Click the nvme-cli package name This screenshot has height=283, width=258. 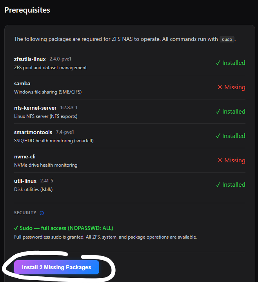coord(25,157)
